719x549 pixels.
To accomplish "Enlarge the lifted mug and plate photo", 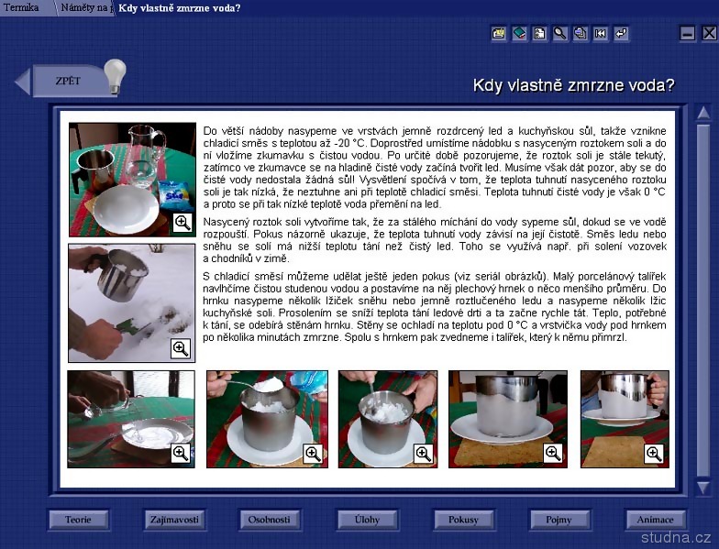I will coord(653,454).
